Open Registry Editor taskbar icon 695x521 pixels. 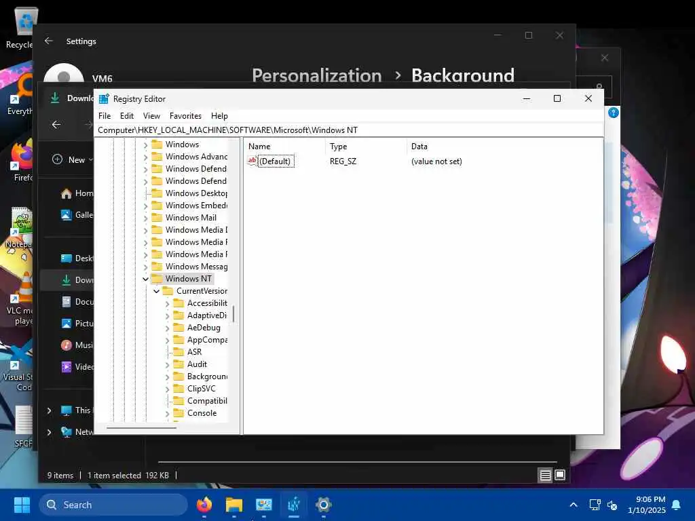293,505
